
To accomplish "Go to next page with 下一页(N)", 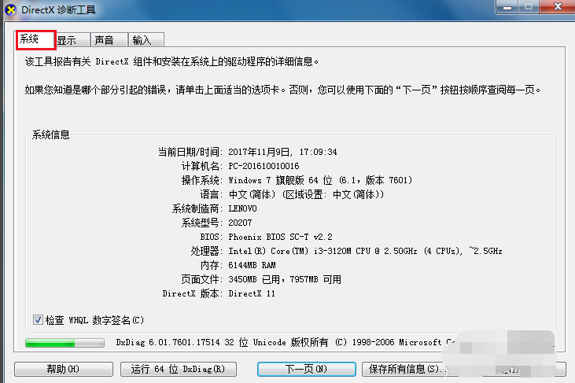I will click(x=306, y=369).
